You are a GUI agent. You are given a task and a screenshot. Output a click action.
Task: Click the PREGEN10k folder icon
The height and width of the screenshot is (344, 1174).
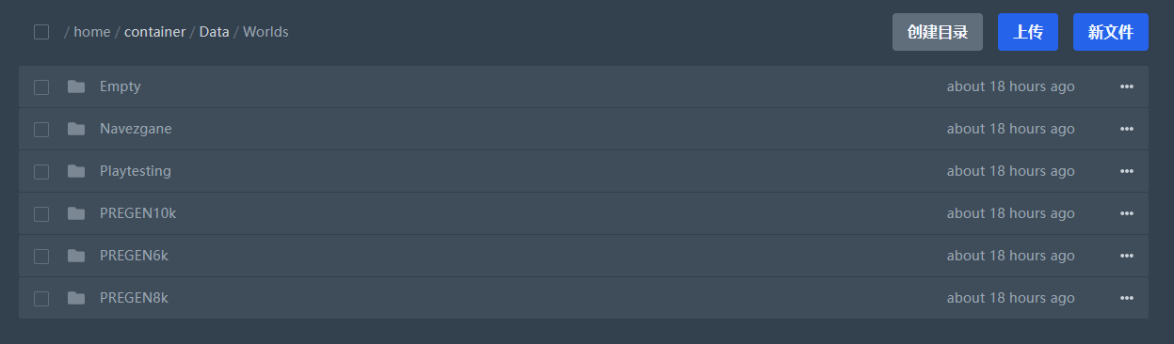(x=76, y=213)
